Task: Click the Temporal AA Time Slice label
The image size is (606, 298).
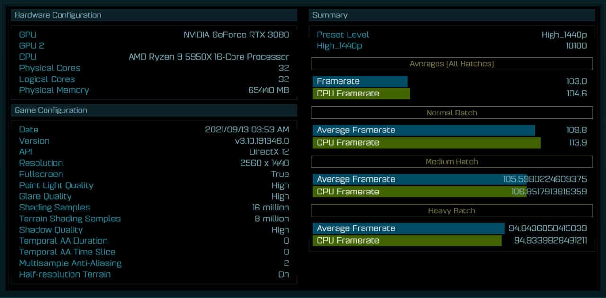Action: pyautogui.click(x=67, y=252)
